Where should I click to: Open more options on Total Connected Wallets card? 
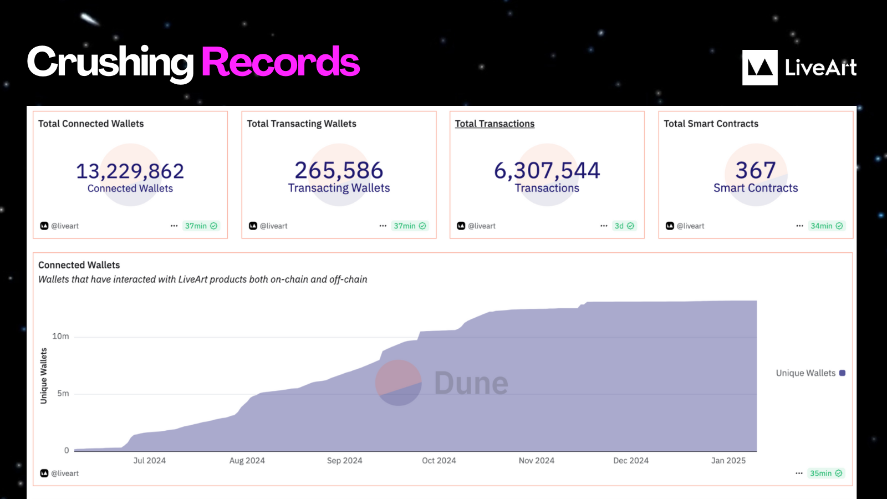pyautogui.click(x=174, y=226)
